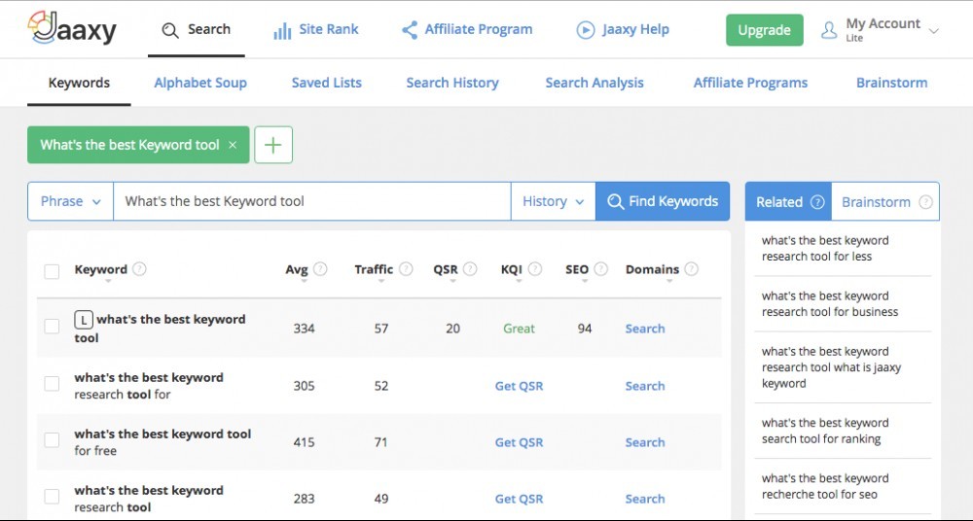Close the "What's the best Keyword tool" tab
This screenshot has width=973, height=521.
[233, 145]
